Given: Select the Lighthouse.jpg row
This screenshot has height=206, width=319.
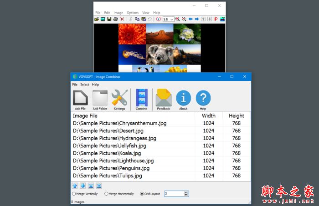Looking at the screenshot, I should [x=161, y=161].
